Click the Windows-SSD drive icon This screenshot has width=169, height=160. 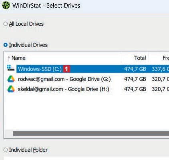pos(11,68)
